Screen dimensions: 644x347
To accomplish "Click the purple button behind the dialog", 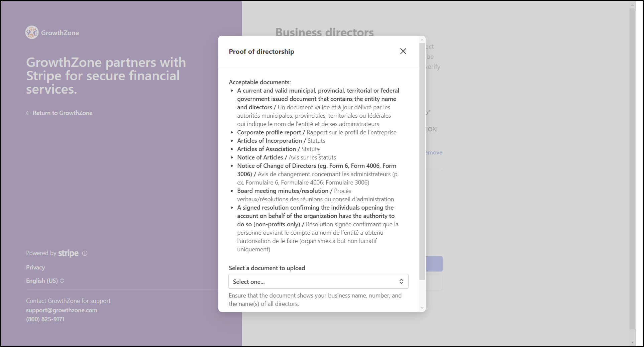I will (434, 264).
